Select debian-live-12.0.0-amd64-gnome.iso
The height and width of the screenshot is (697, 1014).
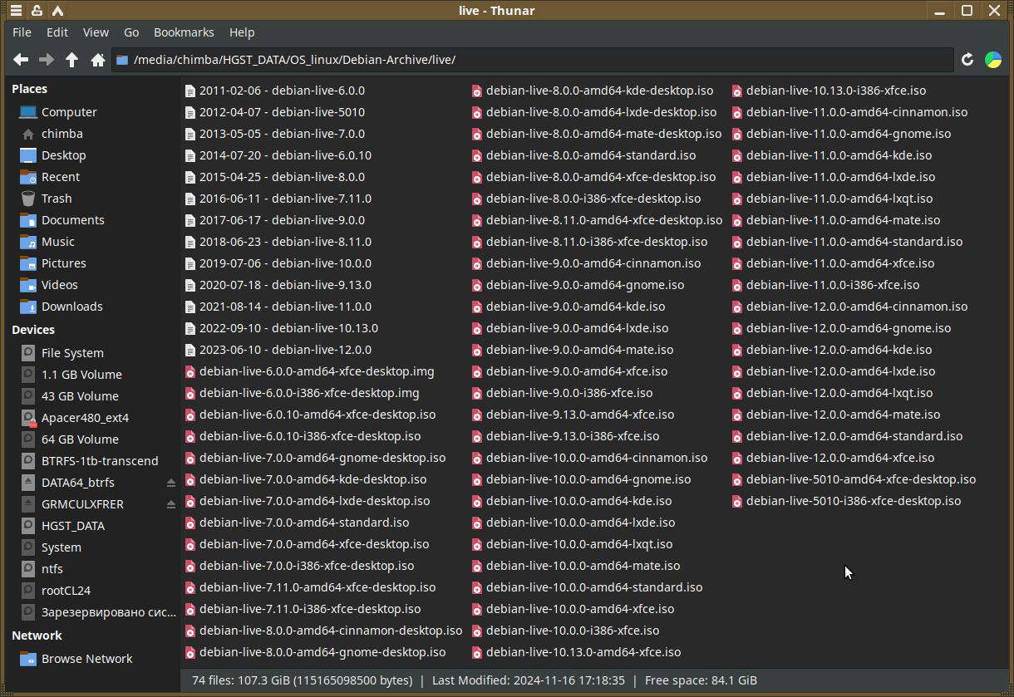pyautogui.click(x=841, y=328)
